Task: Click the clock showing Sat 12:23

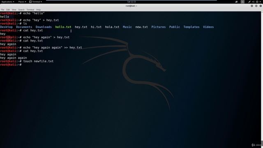Action: pyautogui.click(x=131, y=2)
